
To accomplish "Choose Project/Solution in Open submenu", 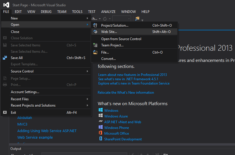I will (x=134, y=25).
